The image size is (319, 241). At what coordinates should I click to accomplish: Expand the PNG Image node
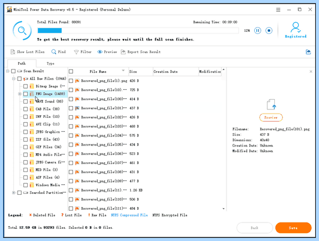coord(20,94)
